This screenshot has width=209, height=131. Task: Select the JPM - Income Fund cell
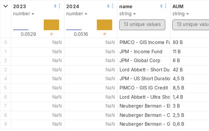pyautogui.click(x=144, y=52)
